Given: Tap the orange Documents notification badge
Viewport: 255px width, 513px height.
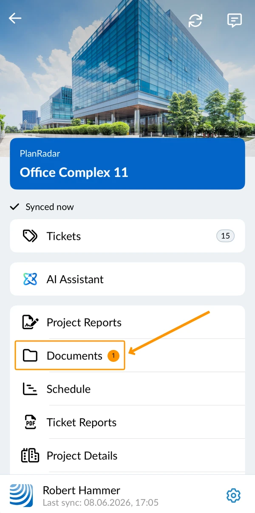Looking at the screenshot, I should click(113, 355).
